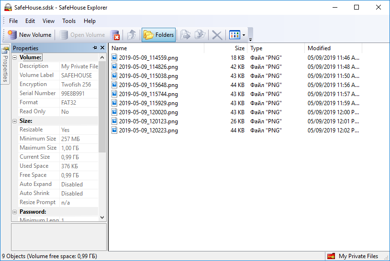Click the key icon in status bar
This screenshot has width=390, height=261.
click(331, 256)
